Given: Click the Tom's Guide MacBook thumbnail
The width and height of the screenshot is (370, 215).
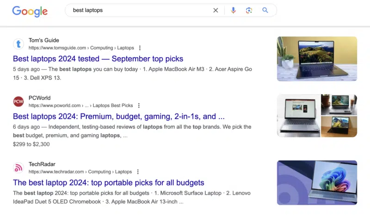Looking at the screenshot, I should coord(317,59).
